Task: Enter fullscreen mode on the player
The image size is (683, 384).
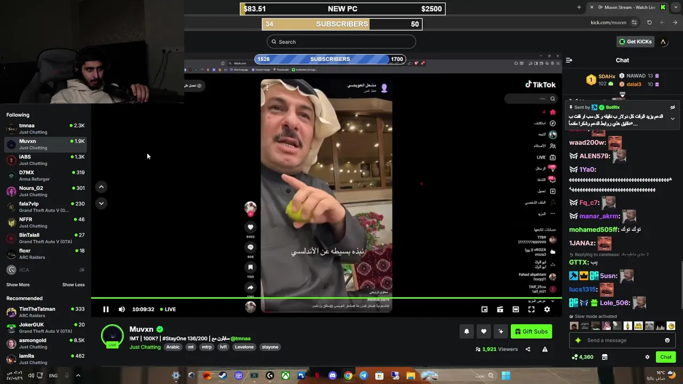Action: (x=531, y=309)
